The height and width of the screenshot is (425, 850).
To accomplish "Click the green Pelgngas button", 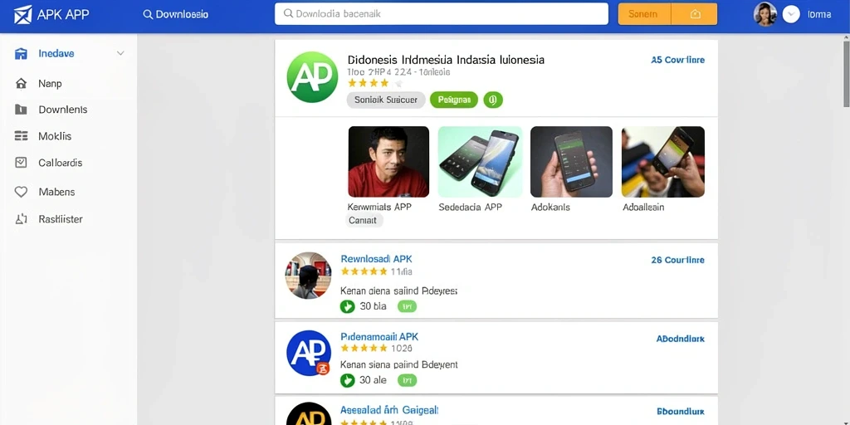I will [x=454, y=100].
